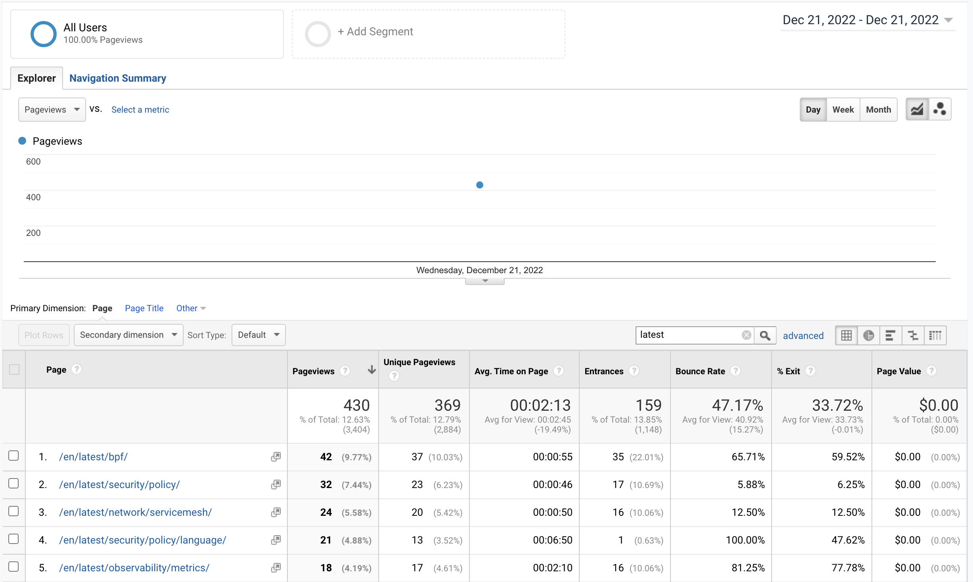The image size is (973, 582).
Task: Clear the 'latest' search filter
Action: [747, 335]
